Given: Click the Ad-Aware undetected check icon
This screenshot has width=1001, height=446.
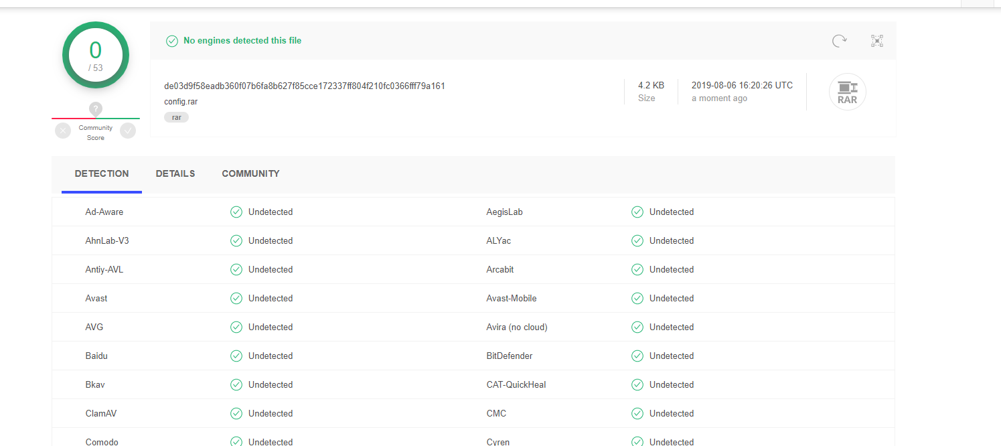Looking at the screenshot, I should pos(236,212).
